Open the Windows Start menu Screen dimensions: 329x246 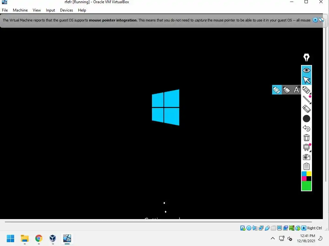(11, 238)
